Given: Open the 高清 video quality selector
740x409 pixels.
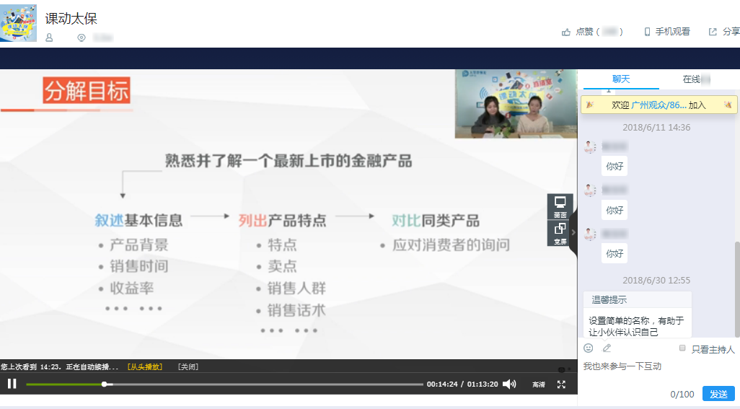Looking at the screenshot, I should click(x=539, y=384).
